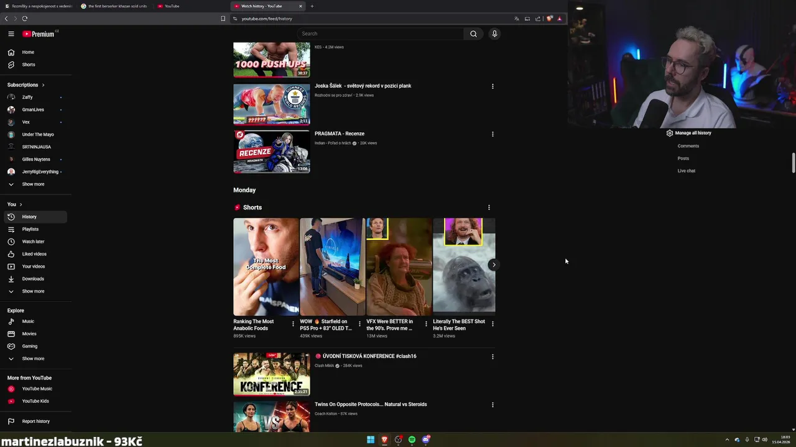Image resolution: width=796 pixels, height=447 pixels.
Task: Close the Watch history tab
Action: [x=300, y=6]
